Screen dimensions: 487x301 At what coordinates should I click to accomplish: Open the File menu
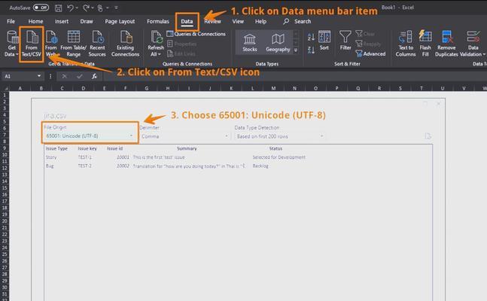click(11, 21)
